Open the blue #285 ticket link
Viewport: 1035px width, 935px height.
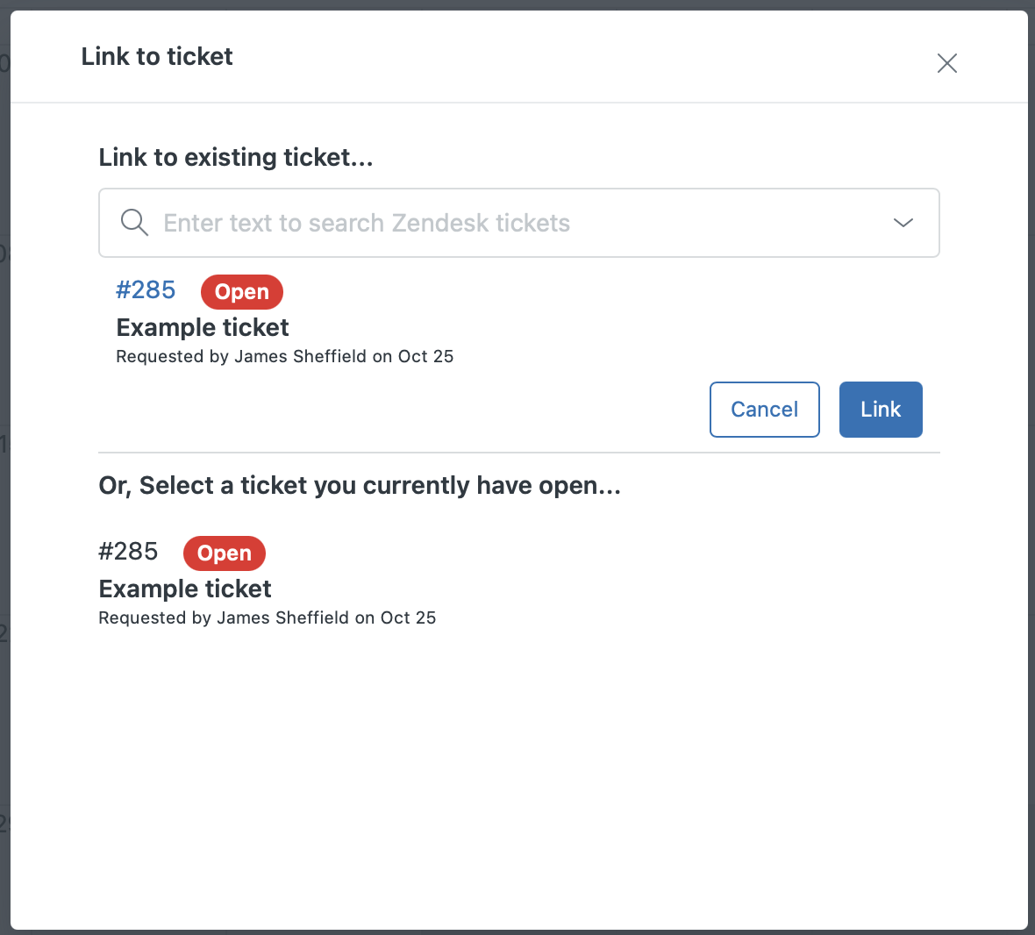146,290
